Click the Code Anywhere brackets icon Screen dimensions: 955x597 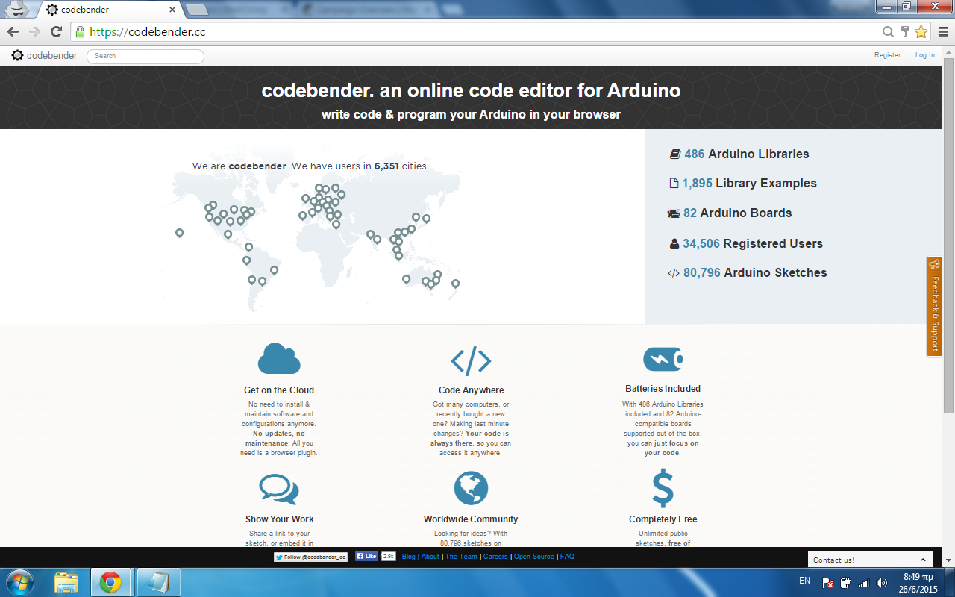point(471,360)
